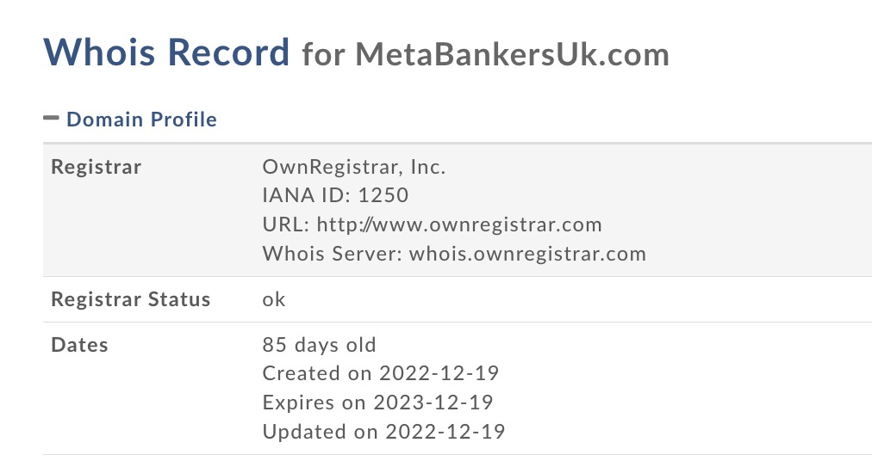Click the Registrar Status row label

[131, 299]
